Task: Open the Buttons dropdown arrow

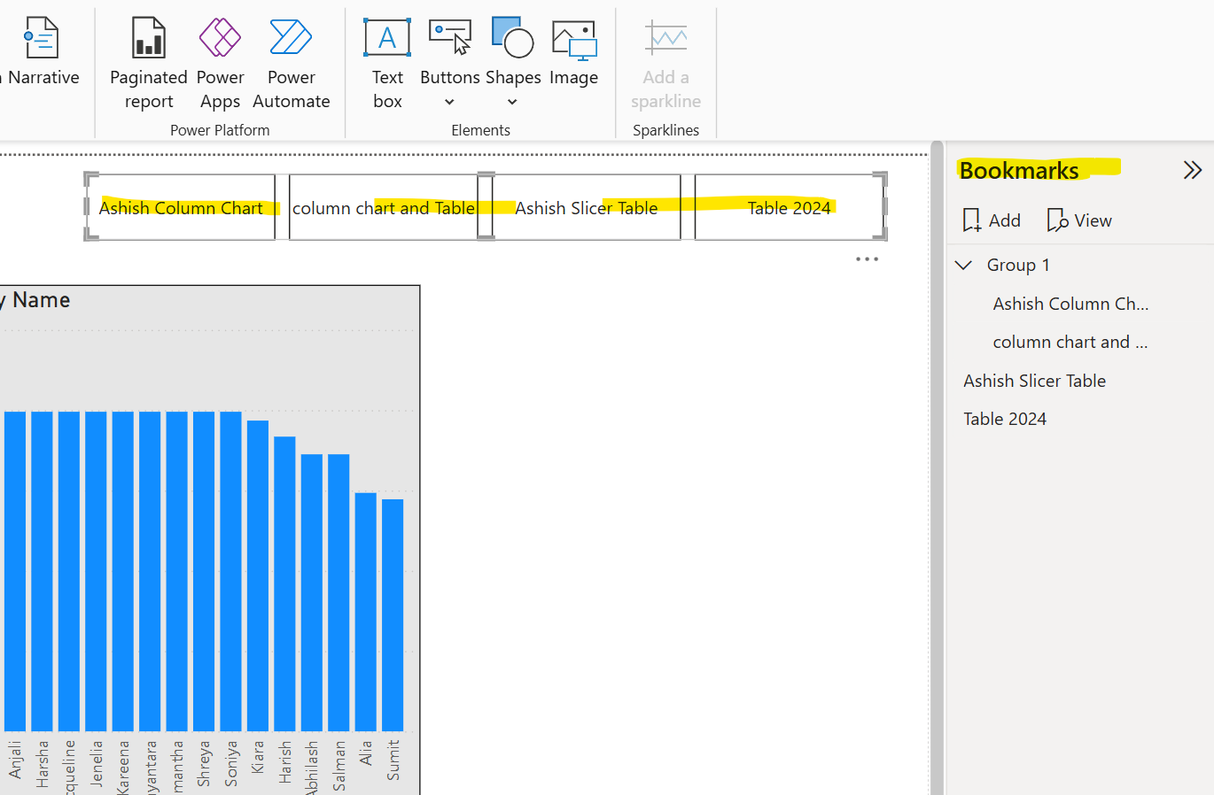Action: [x=449, y=102]
